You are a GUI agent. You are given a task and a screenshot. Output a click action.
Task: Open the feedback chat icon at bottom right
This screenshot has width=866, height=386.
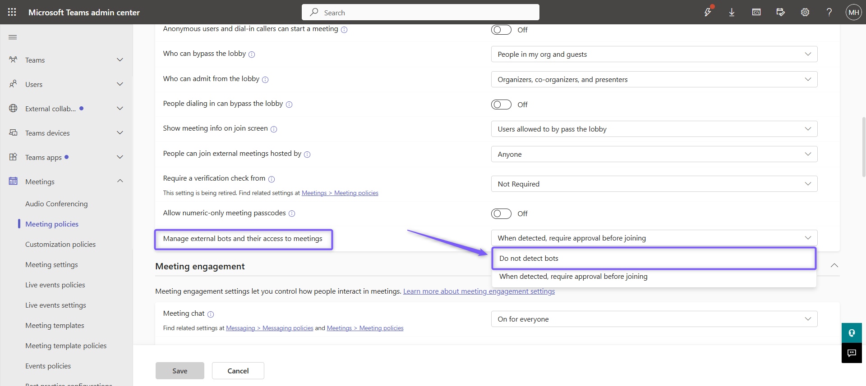tap(852, 353)
